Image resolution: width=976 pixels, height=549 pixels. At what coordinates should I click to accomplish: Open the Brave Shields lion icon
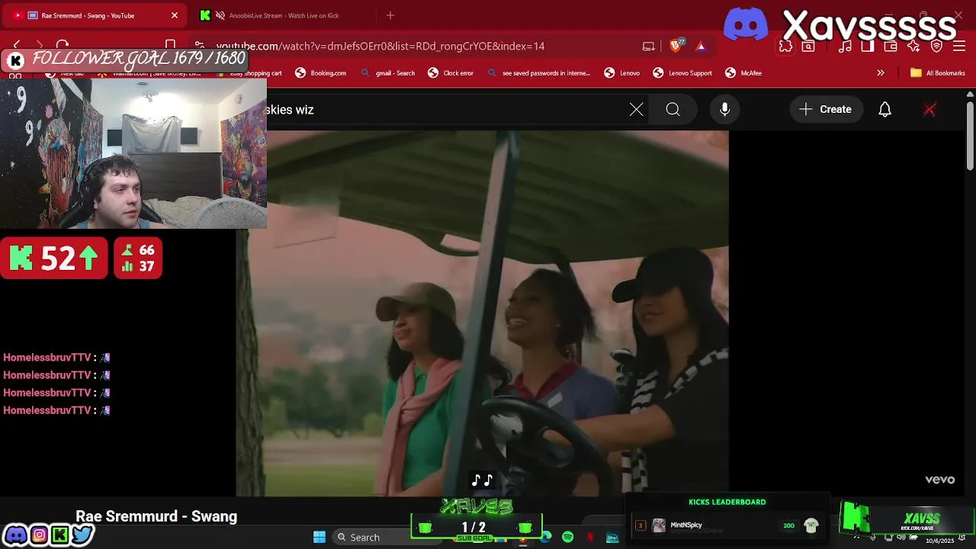676,46
